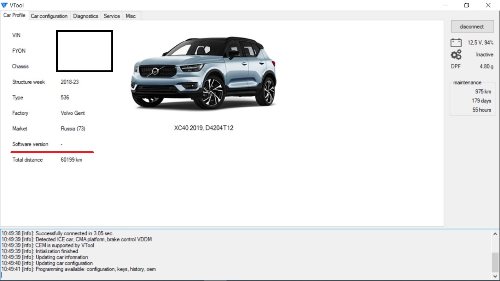Minimize the VTool window

point(446,5)
